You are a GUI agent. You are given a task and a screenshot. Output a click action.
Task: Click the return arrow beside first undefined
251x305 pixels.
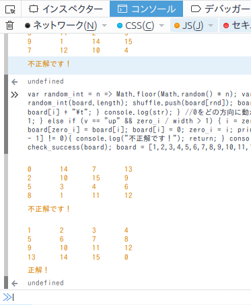[x=15, y=82]
